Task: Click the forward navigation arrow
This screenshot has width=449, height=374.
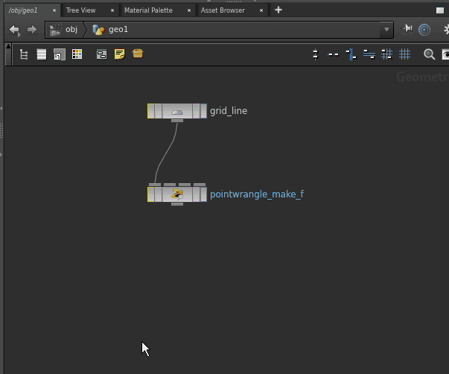Action: click(31, 30)
